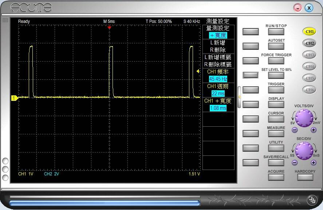Image resolution: width=323 pixels, height=210 pixels.
Task: Open the DISPLAY settings button
Action: [276, 104]
